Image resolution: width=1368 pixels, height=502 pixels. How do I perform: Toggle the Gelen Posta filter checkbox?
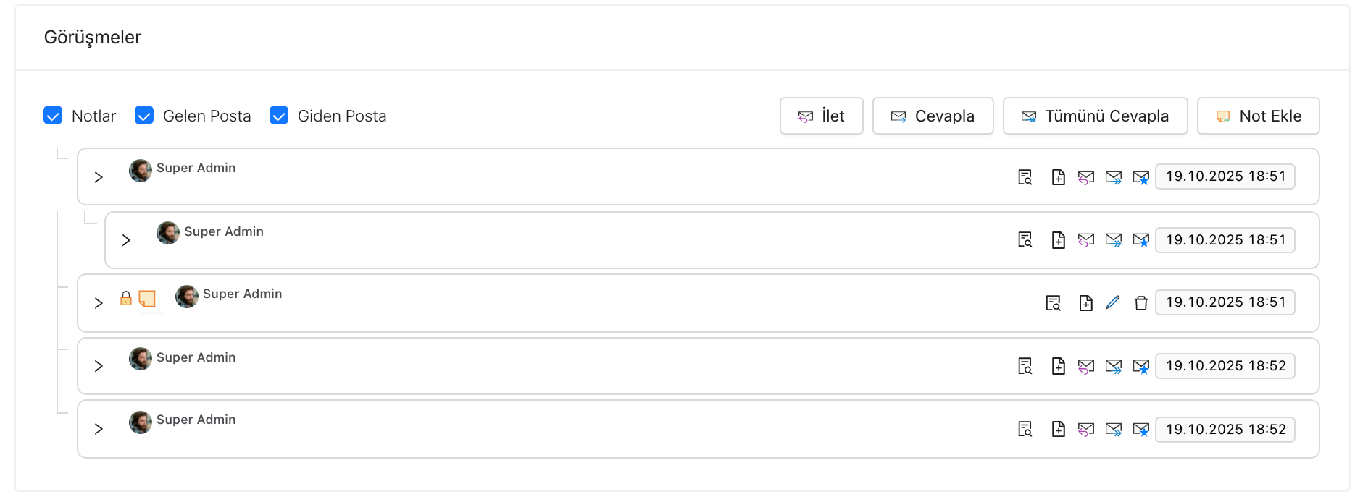pos(144,116)
